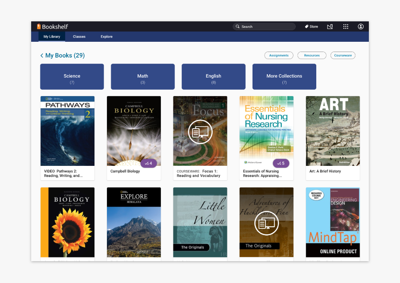Go back using the My Books chevron
Screen dimensions: 400x283
tap(42, 56)
